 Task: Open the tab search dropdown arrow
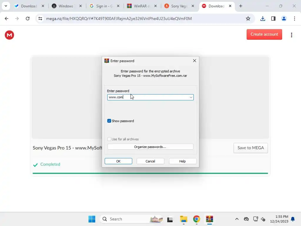click(x=6, y=6)
